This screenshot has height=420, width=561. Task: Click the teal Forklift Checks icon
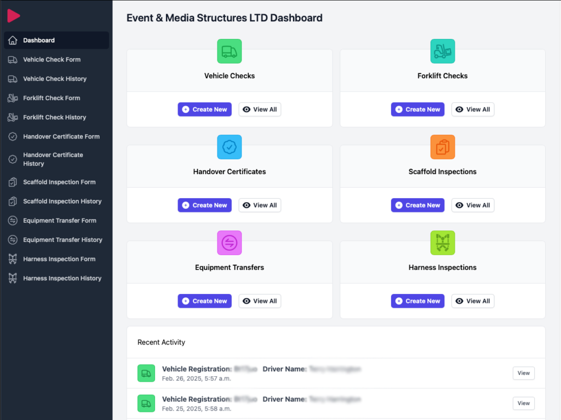[442, 51]
